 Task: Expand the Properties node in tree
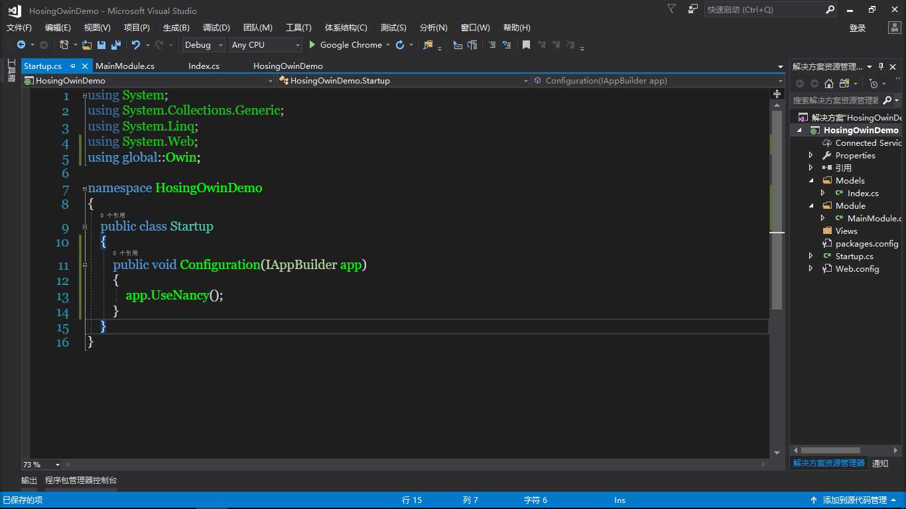click(810, 155)
